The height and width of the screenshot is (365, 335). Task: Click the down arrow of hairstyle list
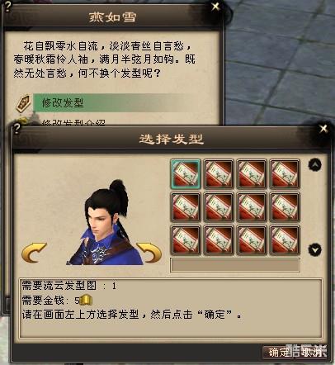pyautogui.click(x=315, y=249)
